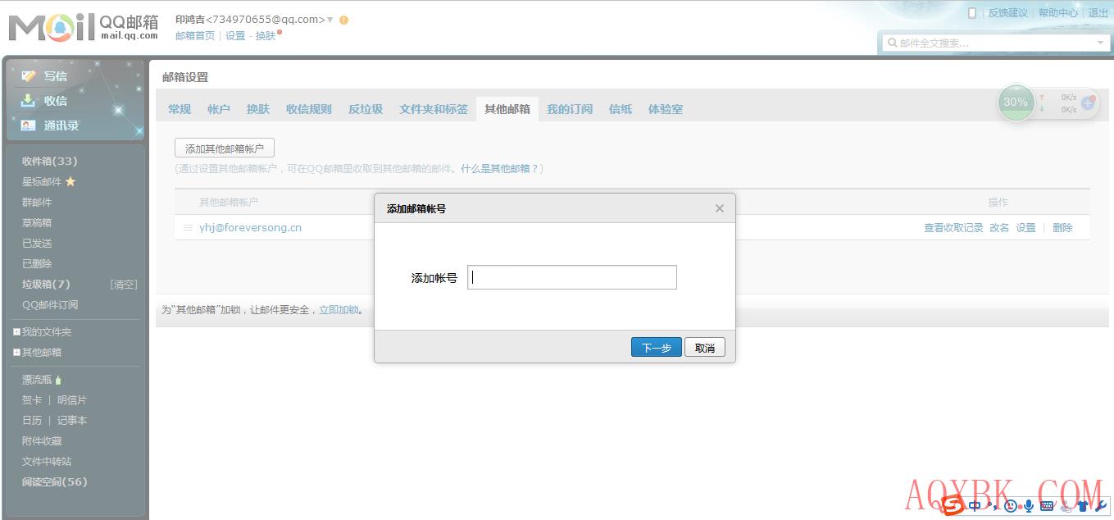The height and width of the screenshot is (520, 1114).
Task: Expand the account dropdown arrow beside the email address
Action: point(330,20)
